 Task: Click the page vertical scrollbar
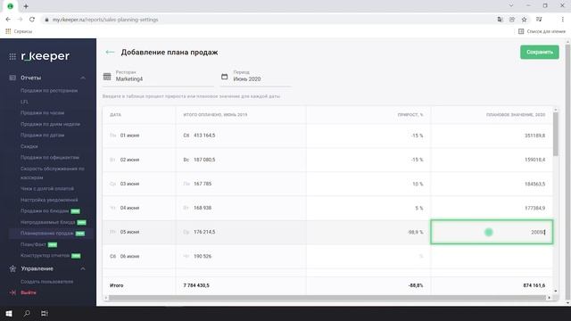tap(567, 172)
